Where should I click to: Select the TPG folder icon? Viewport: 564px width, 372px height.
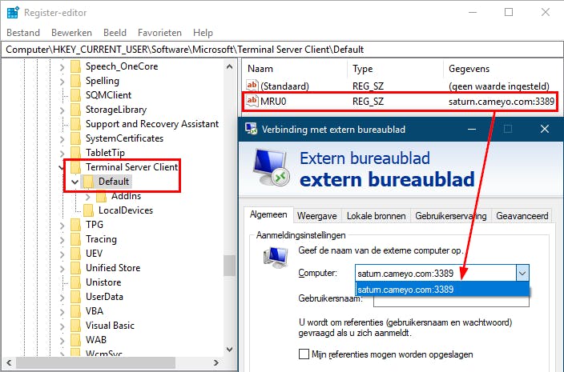tap(75, 225)
